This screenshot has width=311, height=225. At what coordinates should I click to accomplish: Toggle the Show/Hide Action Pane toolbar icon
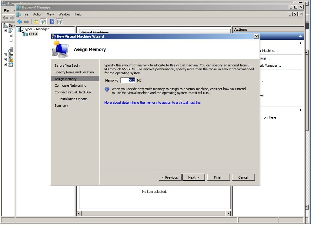click(59, 22)
